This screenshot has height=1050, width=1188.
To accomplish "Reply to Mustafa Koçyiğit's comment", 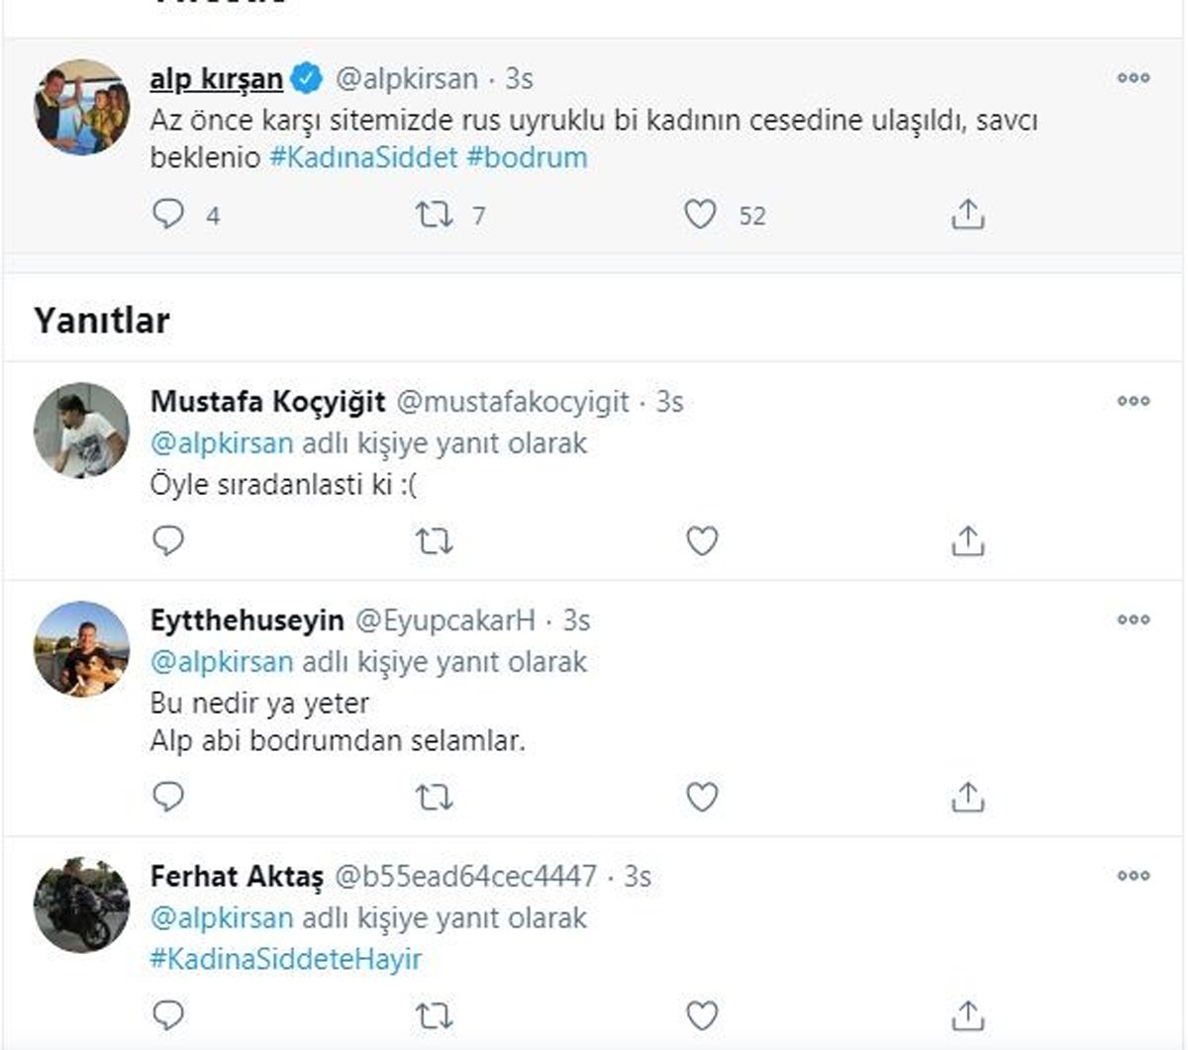I will click(x=169, y=540).
